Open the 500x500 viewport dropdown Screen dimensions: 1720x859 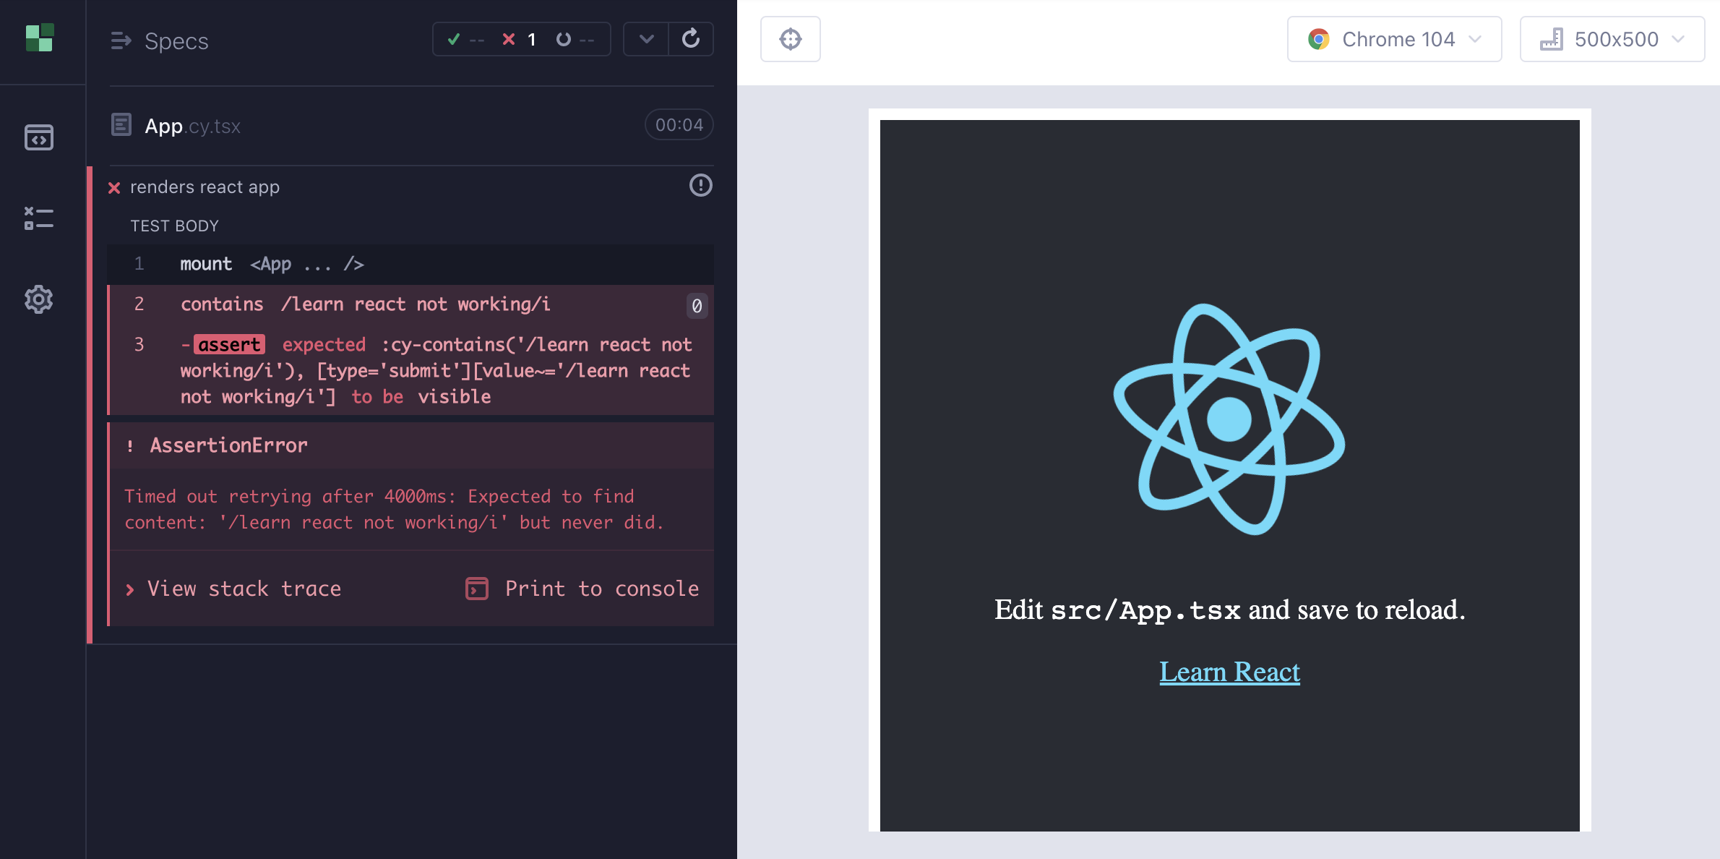1612,39
